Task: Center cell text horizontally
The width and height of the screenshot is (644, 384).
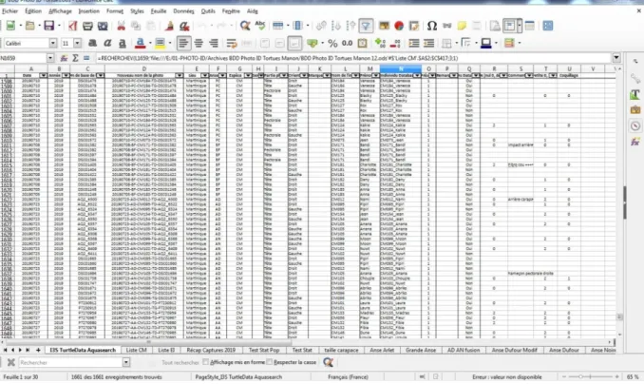Action: [x=199, y=43]
